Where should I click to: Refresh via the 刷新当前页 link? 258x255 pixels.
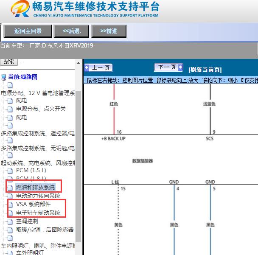tap(205, 70)
